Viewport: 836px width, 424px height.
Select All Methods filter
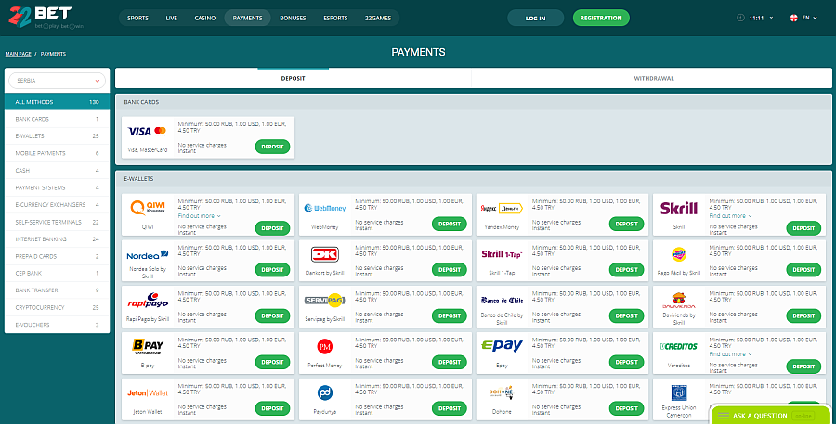click(57, 102)
